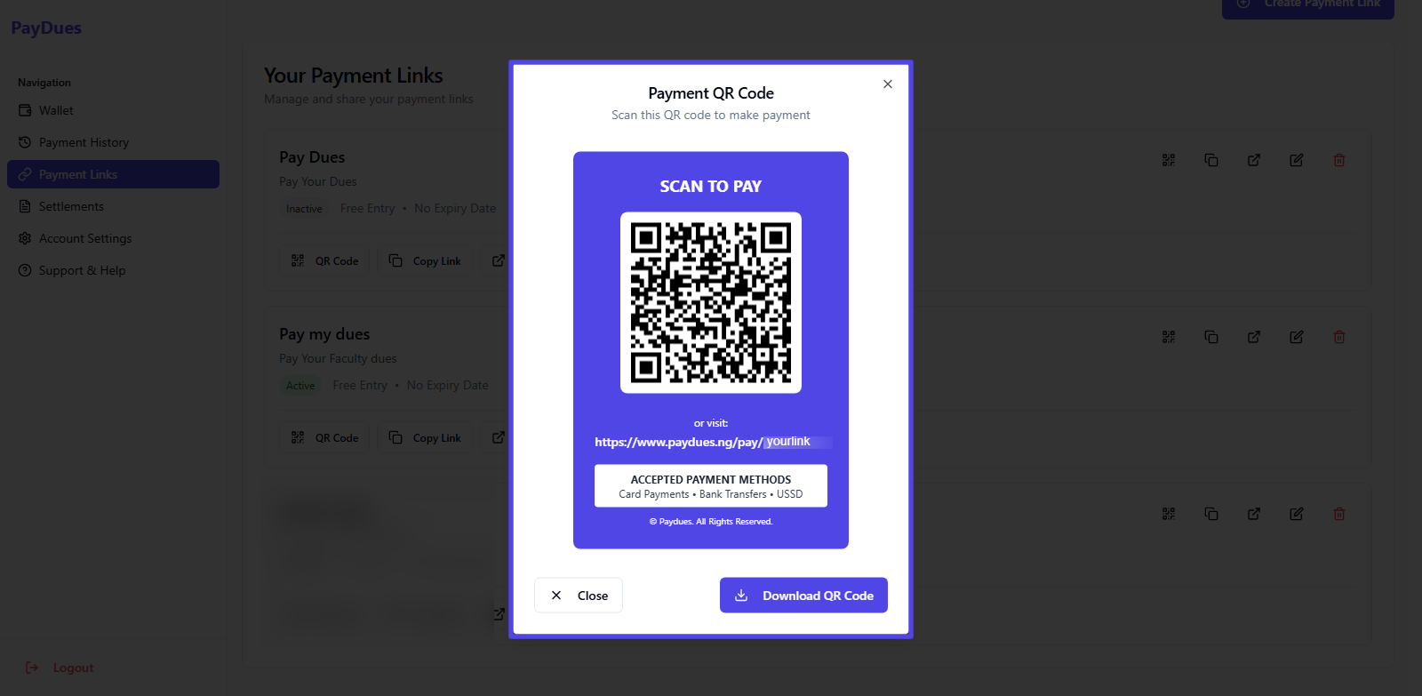The image size is (1422, 696).
Task: Dismiss the dialog with the X in the corner
Action: pos(886,84)
